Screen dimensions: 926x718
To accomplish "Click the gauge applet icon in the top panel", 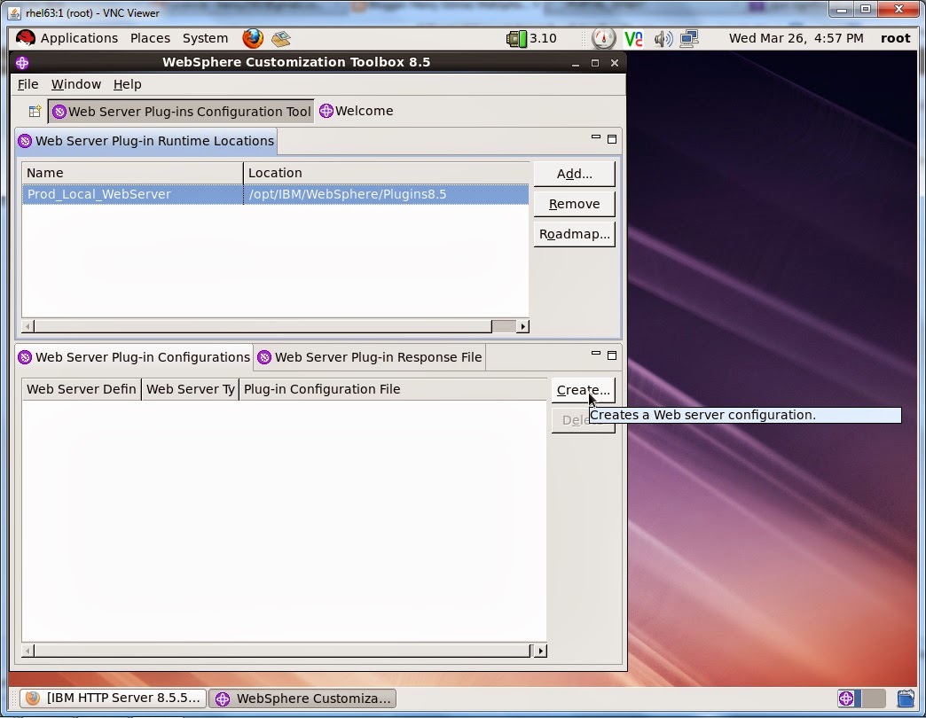I will (603, 39).
